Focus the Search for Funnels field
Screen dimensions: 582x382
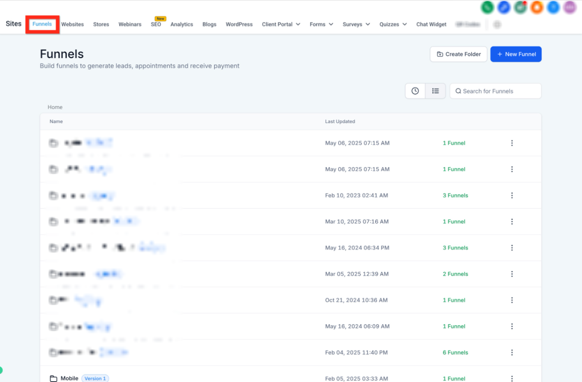coord(495,91)
